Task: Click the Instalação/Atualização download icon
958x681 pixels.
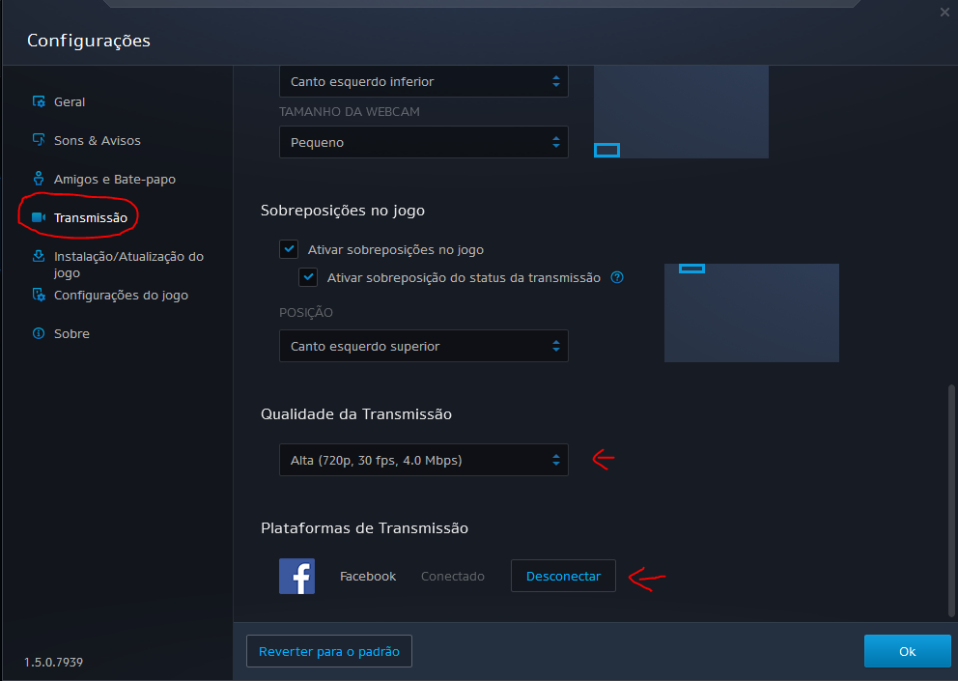Action: 39,256
